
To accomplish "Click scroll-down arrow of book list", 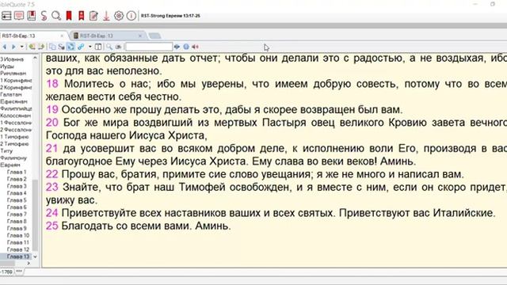I will click(35, 256).
